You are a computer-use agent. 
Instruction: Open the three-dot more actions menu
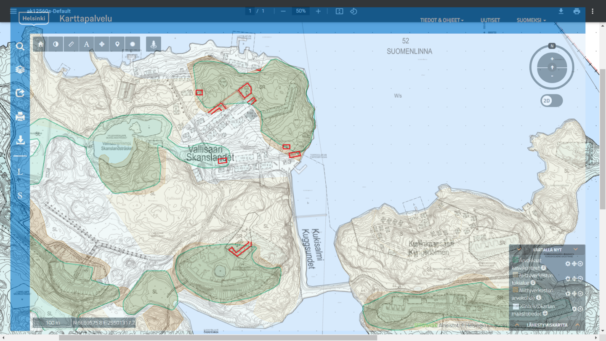tap(593, 11)
